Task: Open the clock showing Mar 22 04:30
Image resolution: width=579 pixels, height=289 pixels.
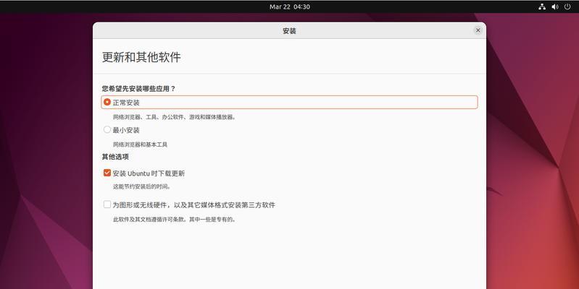Action: pos(290,7)
